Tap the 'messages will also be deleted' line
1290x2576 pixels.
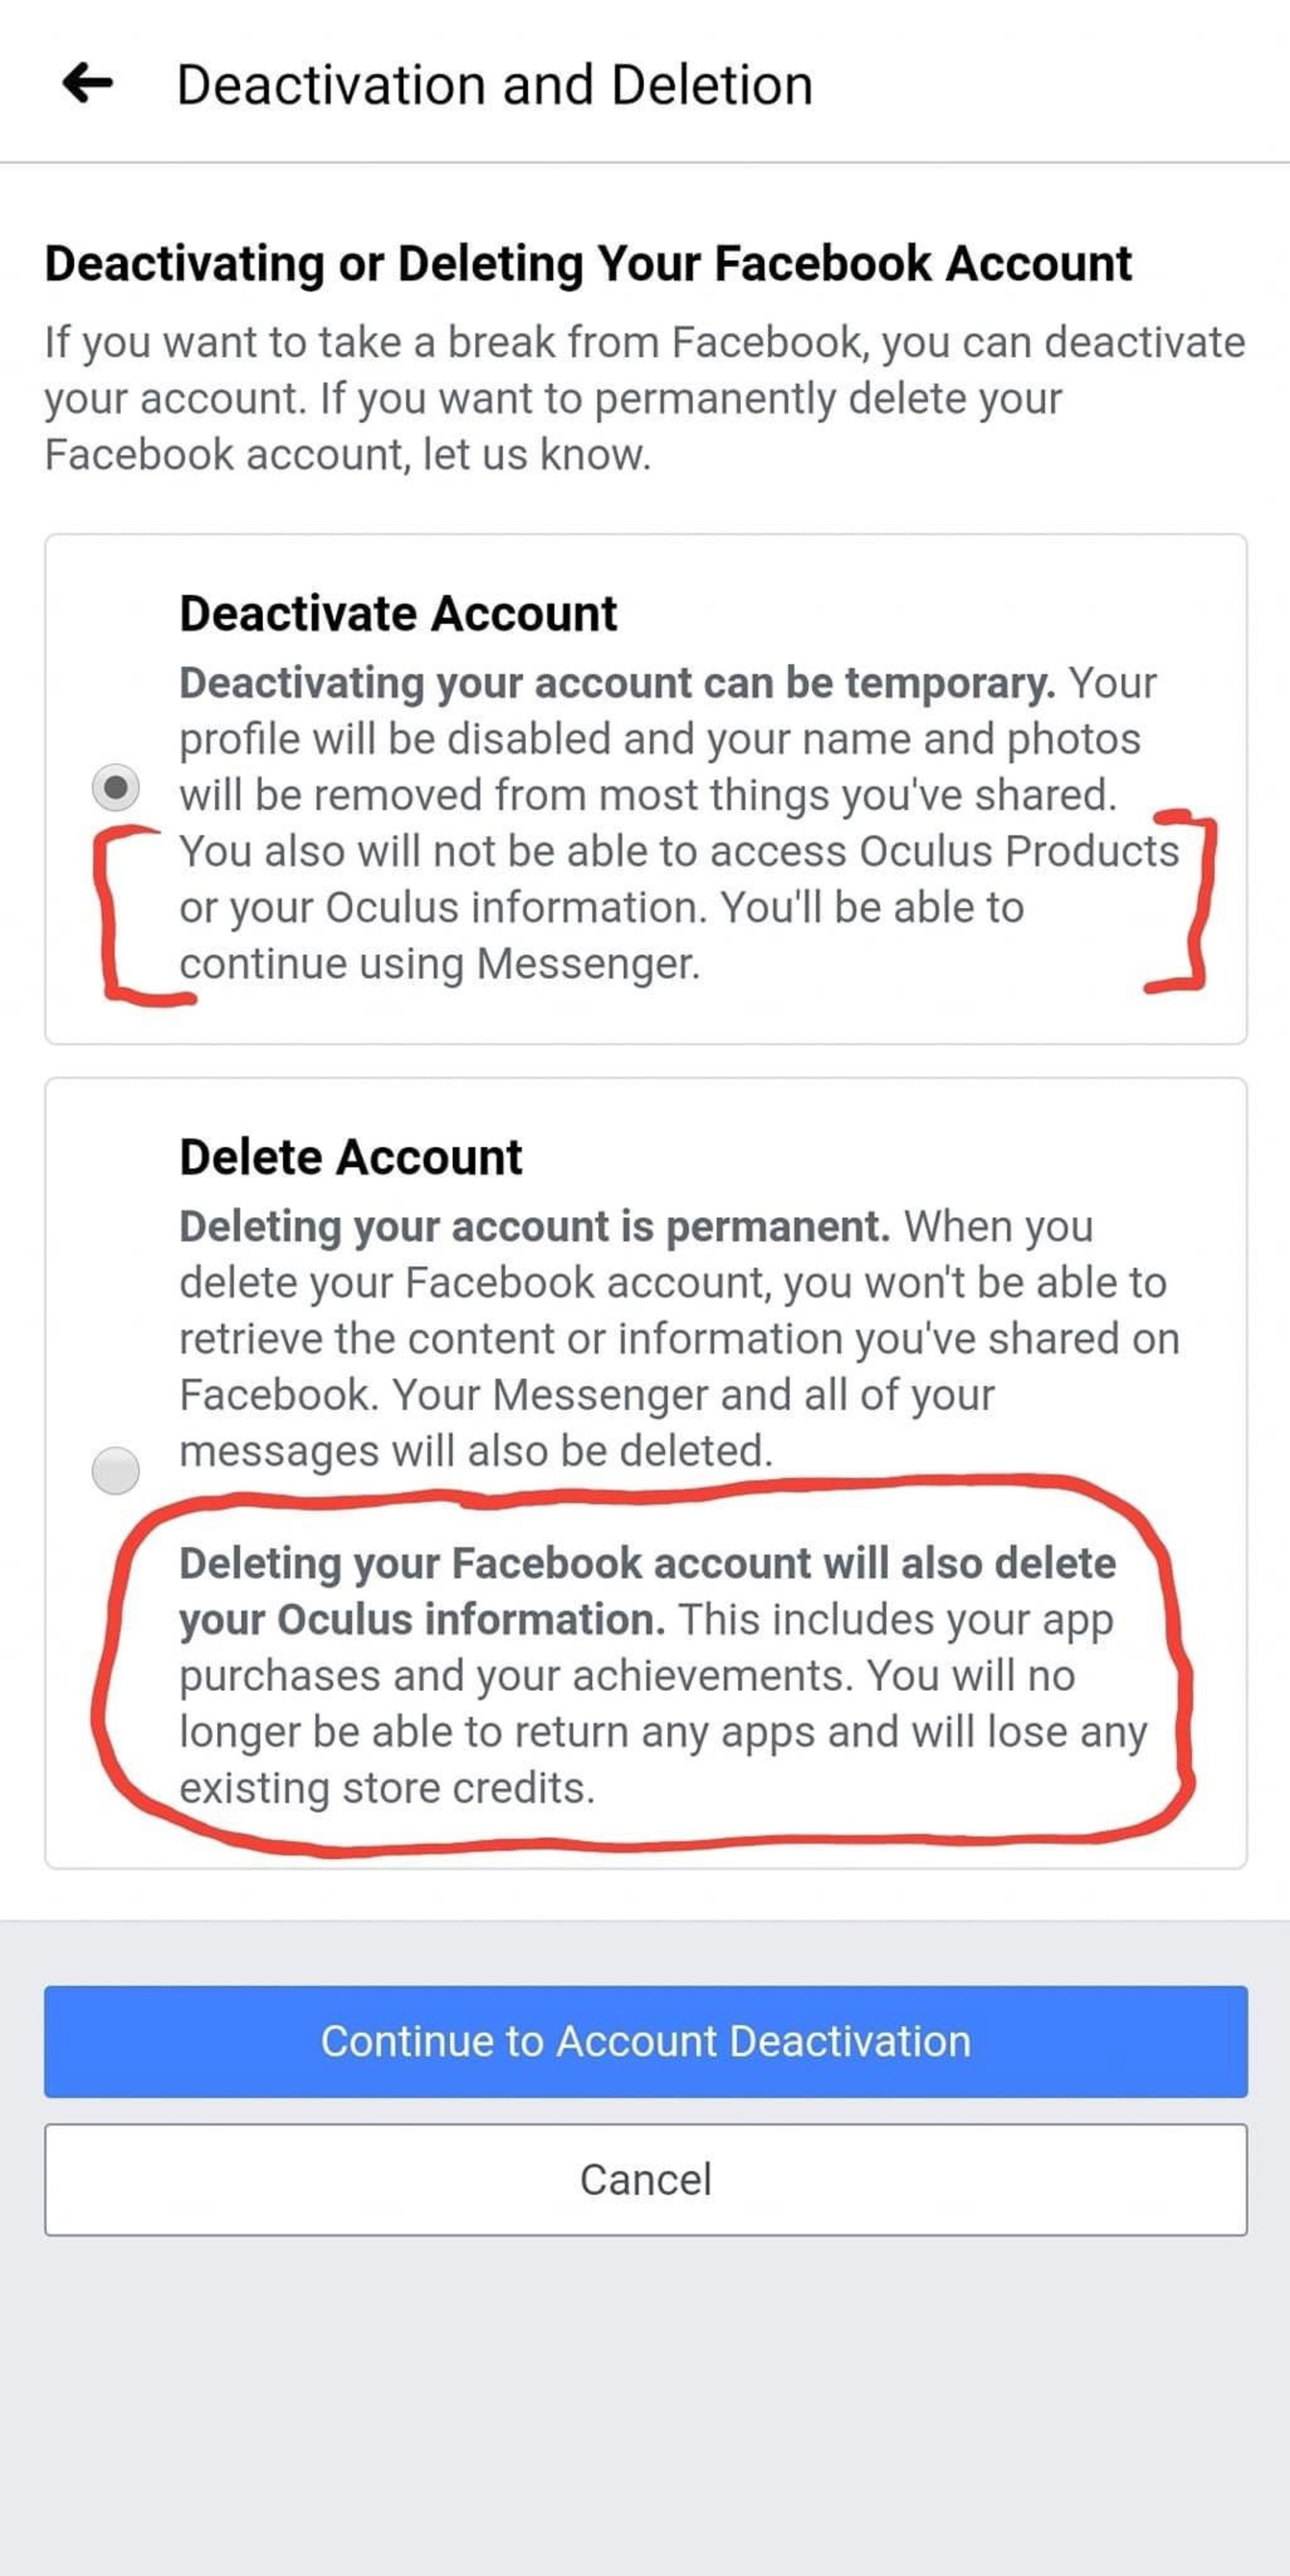click(475, 1450)
